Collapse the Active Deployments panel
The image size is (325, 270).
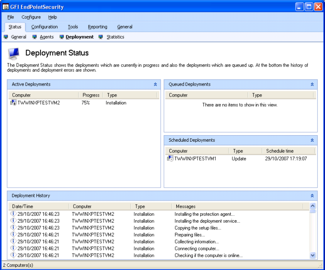pyautogui.click(x=156, y=84)
